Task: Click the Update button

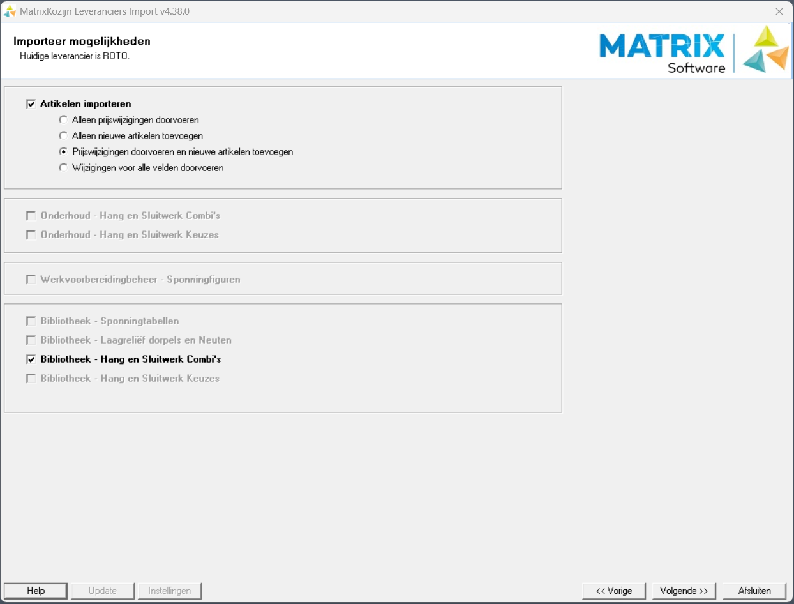Action: [103, 591]
